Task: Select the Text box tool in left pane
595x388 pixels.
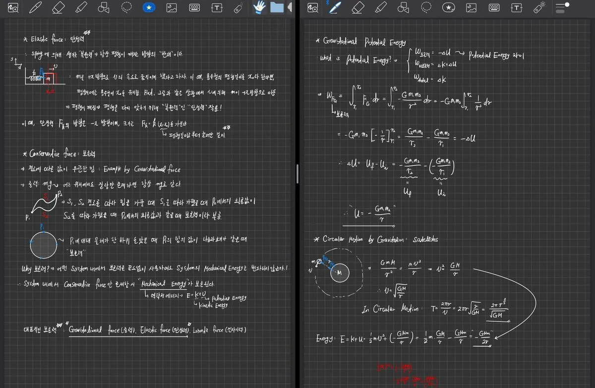Action: [217, 8]
